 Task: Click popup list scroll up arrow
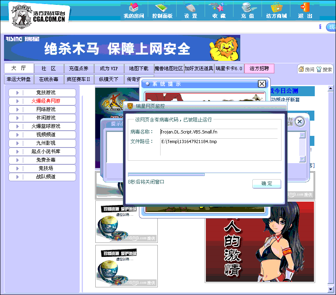[302, 135]
